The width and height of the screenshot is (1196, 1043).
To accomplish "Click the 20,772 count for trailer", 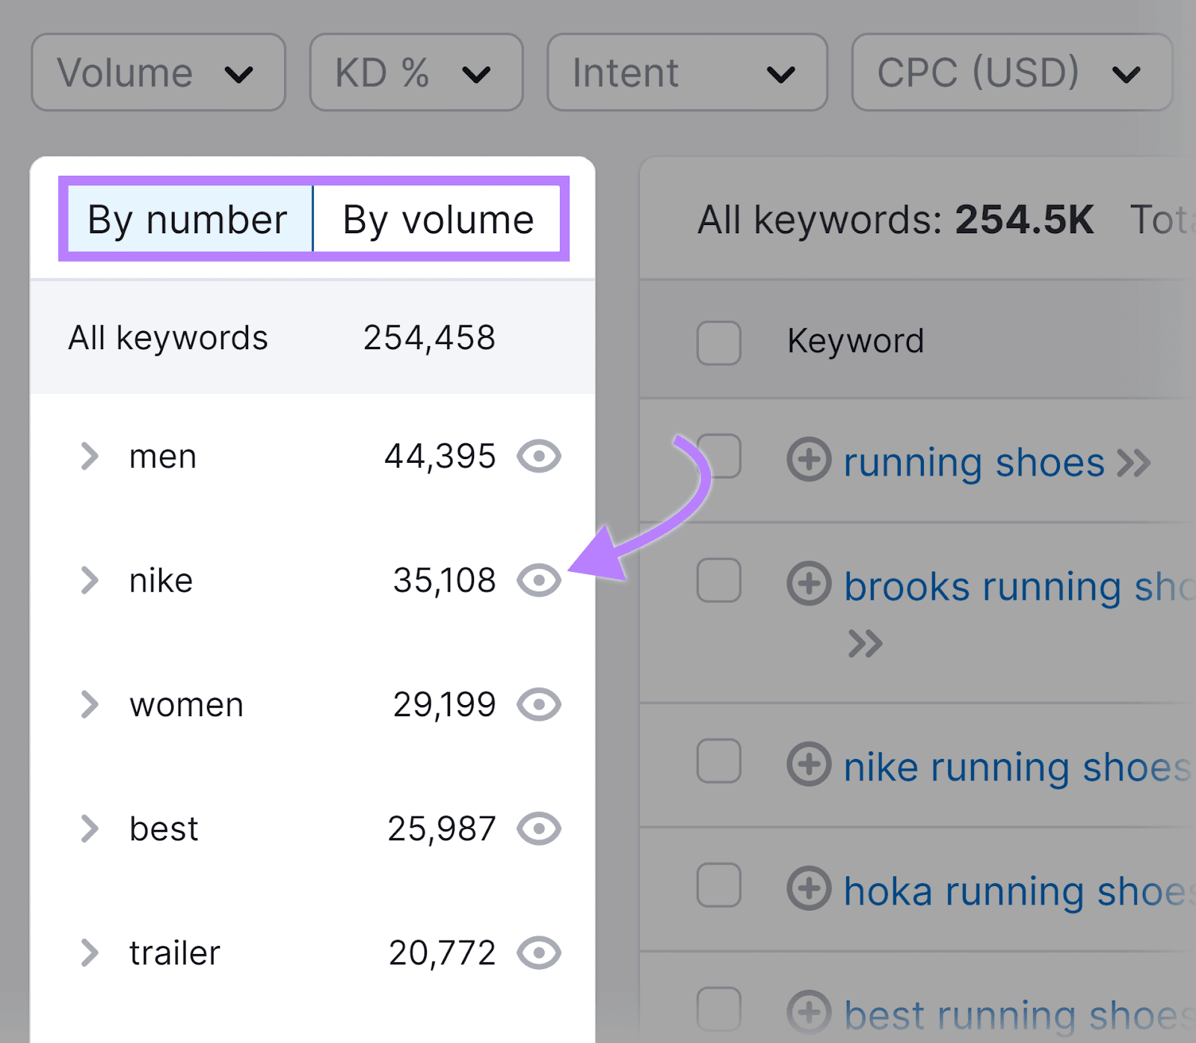I will 443,953.
